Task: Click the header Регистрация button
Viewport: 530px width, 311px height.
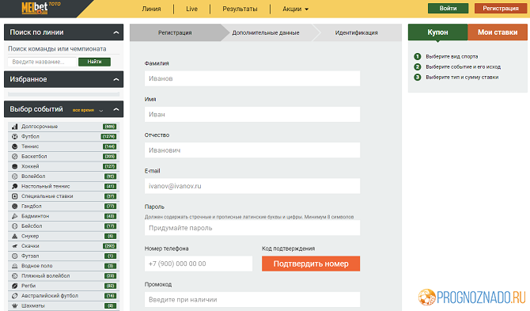Action: pyautogui.click(x=501, y=9)
